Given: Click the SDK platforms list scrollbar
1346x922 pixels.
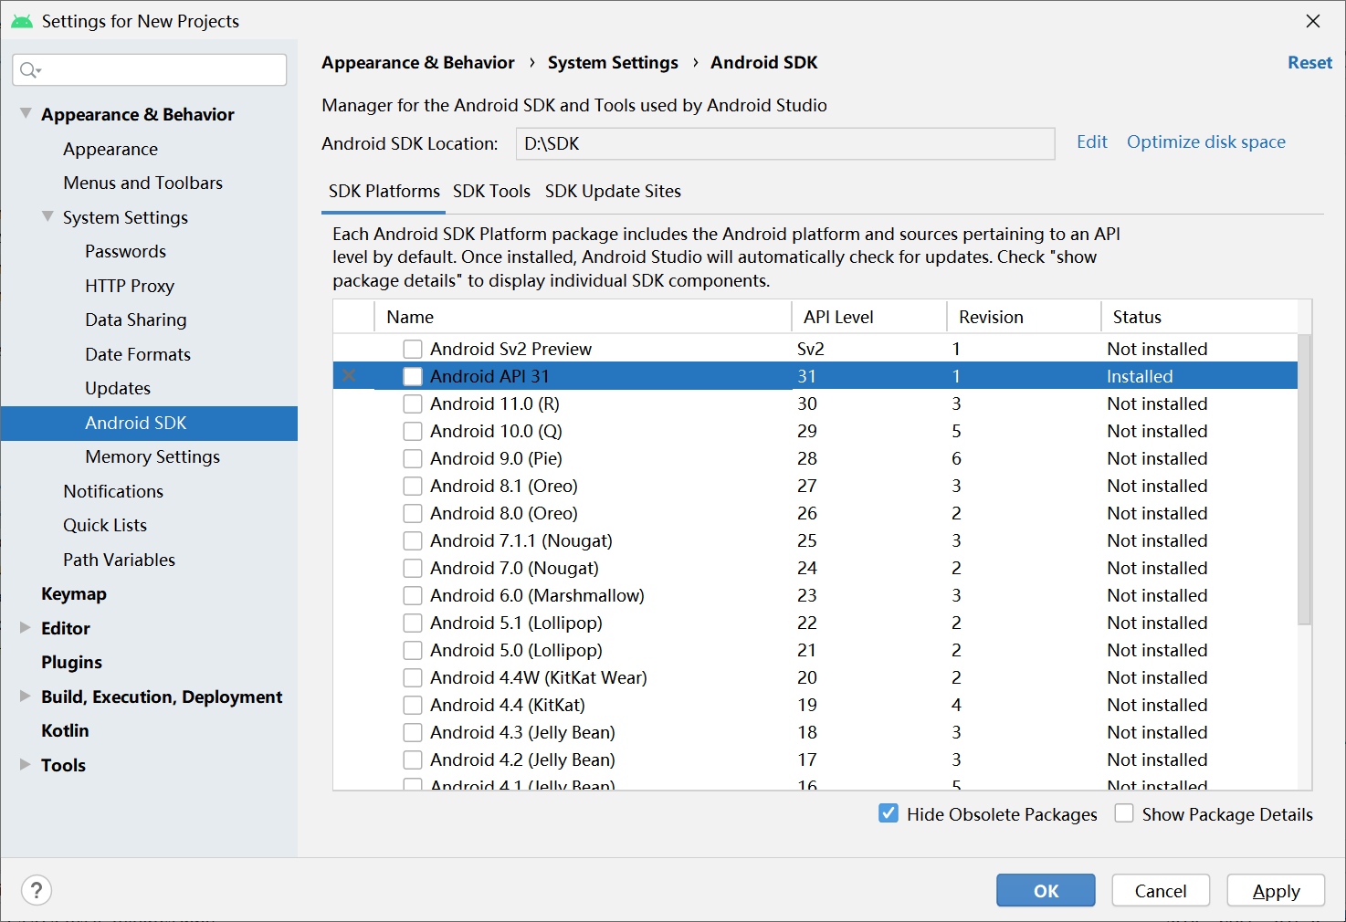Looking at the screenshot, I should [x=1304, y=479].
